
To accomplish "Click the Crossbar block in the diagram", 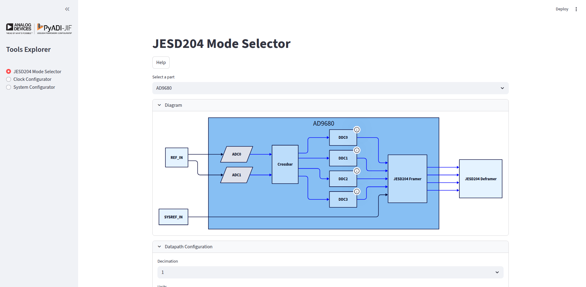I will (285, 164).
